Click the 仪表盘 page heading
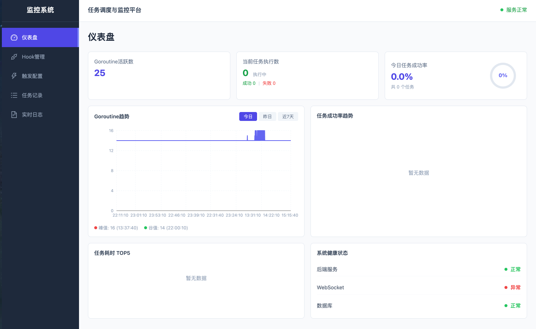Image resolution: width=536 pixels, height=329 pixels. coord(101,37)
